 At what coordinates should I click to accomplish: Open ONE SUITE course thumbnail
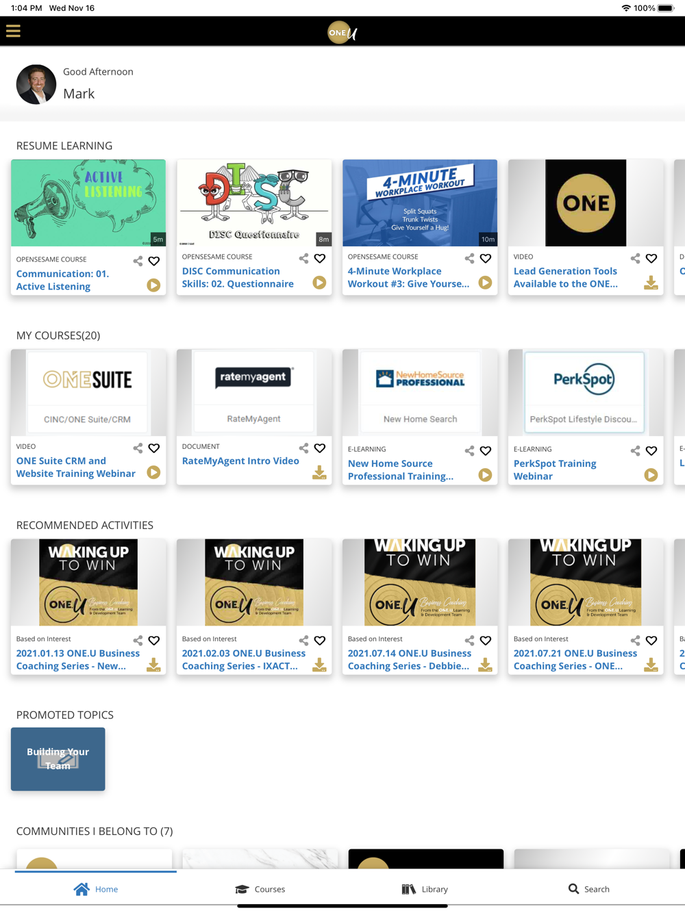point(88,392)
